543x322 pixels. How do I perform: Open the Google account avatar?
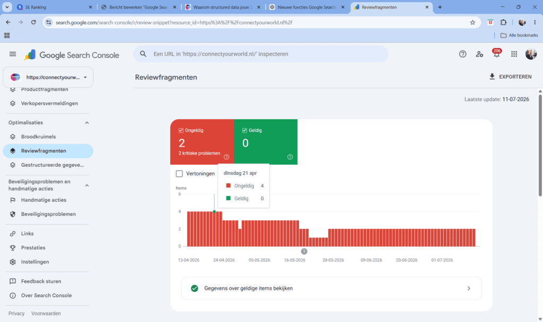tap(531, 54)
